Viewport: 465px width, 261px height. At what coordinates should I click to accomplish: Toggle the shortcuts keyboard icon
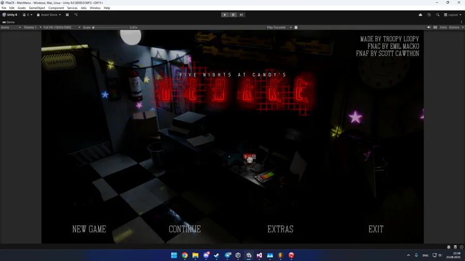436,27
